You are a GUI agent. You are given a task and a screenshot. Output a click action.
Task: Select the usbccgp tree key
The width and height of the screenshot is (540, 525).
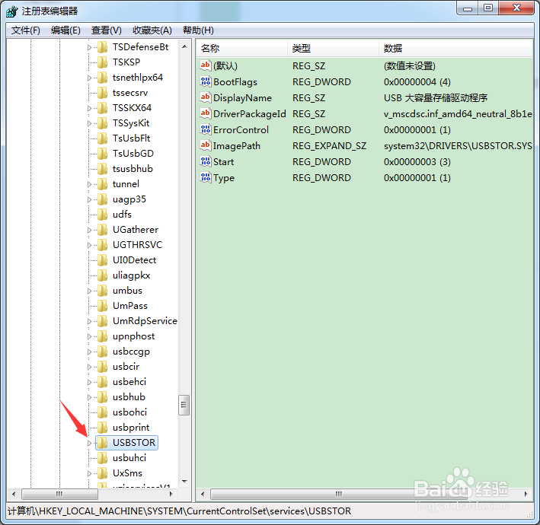click(131, 352)
